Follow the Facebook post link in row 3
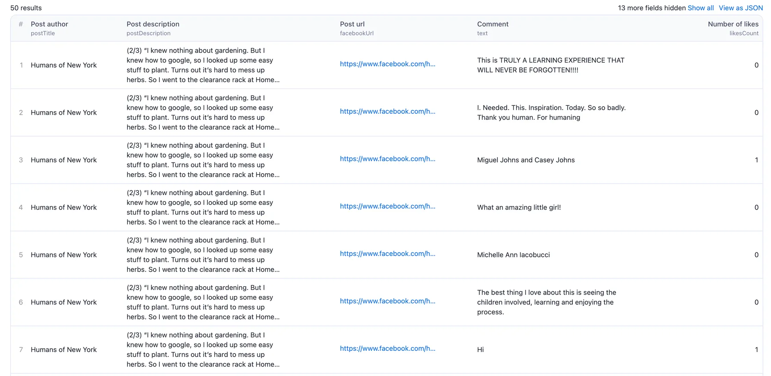Screen dimensions: 771x376 pyautogui.click(x=387, y=159)
